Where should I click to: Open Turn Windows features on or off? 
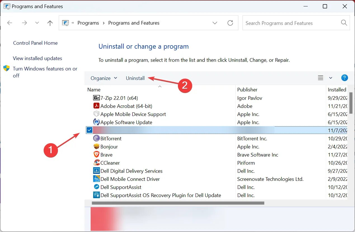[45, 72]
